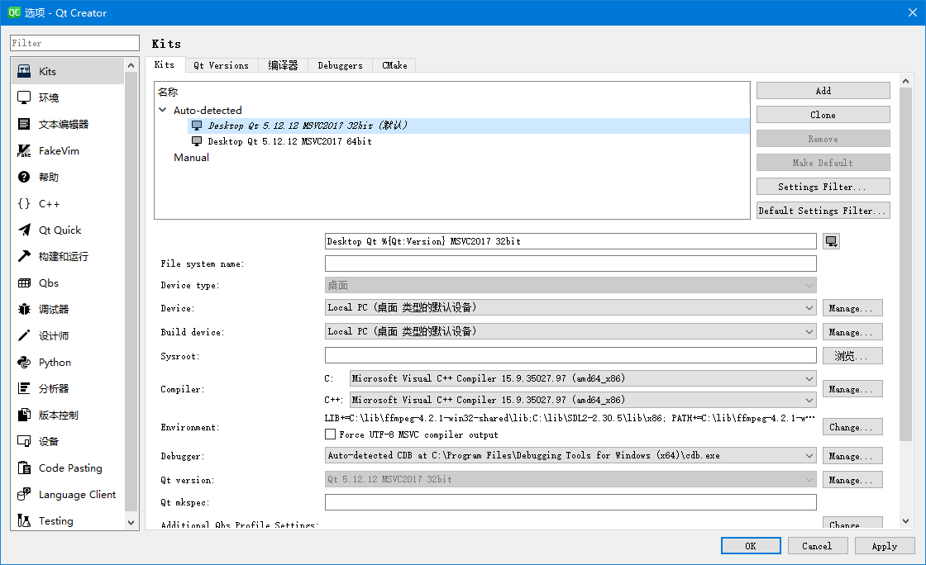Switch to the Debuggers tab
926x565 pixels.
tap(340, 65)
